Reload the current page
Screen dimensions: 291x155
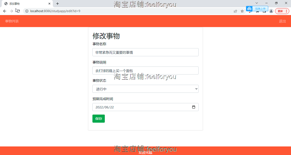click(x=18, y=11)
